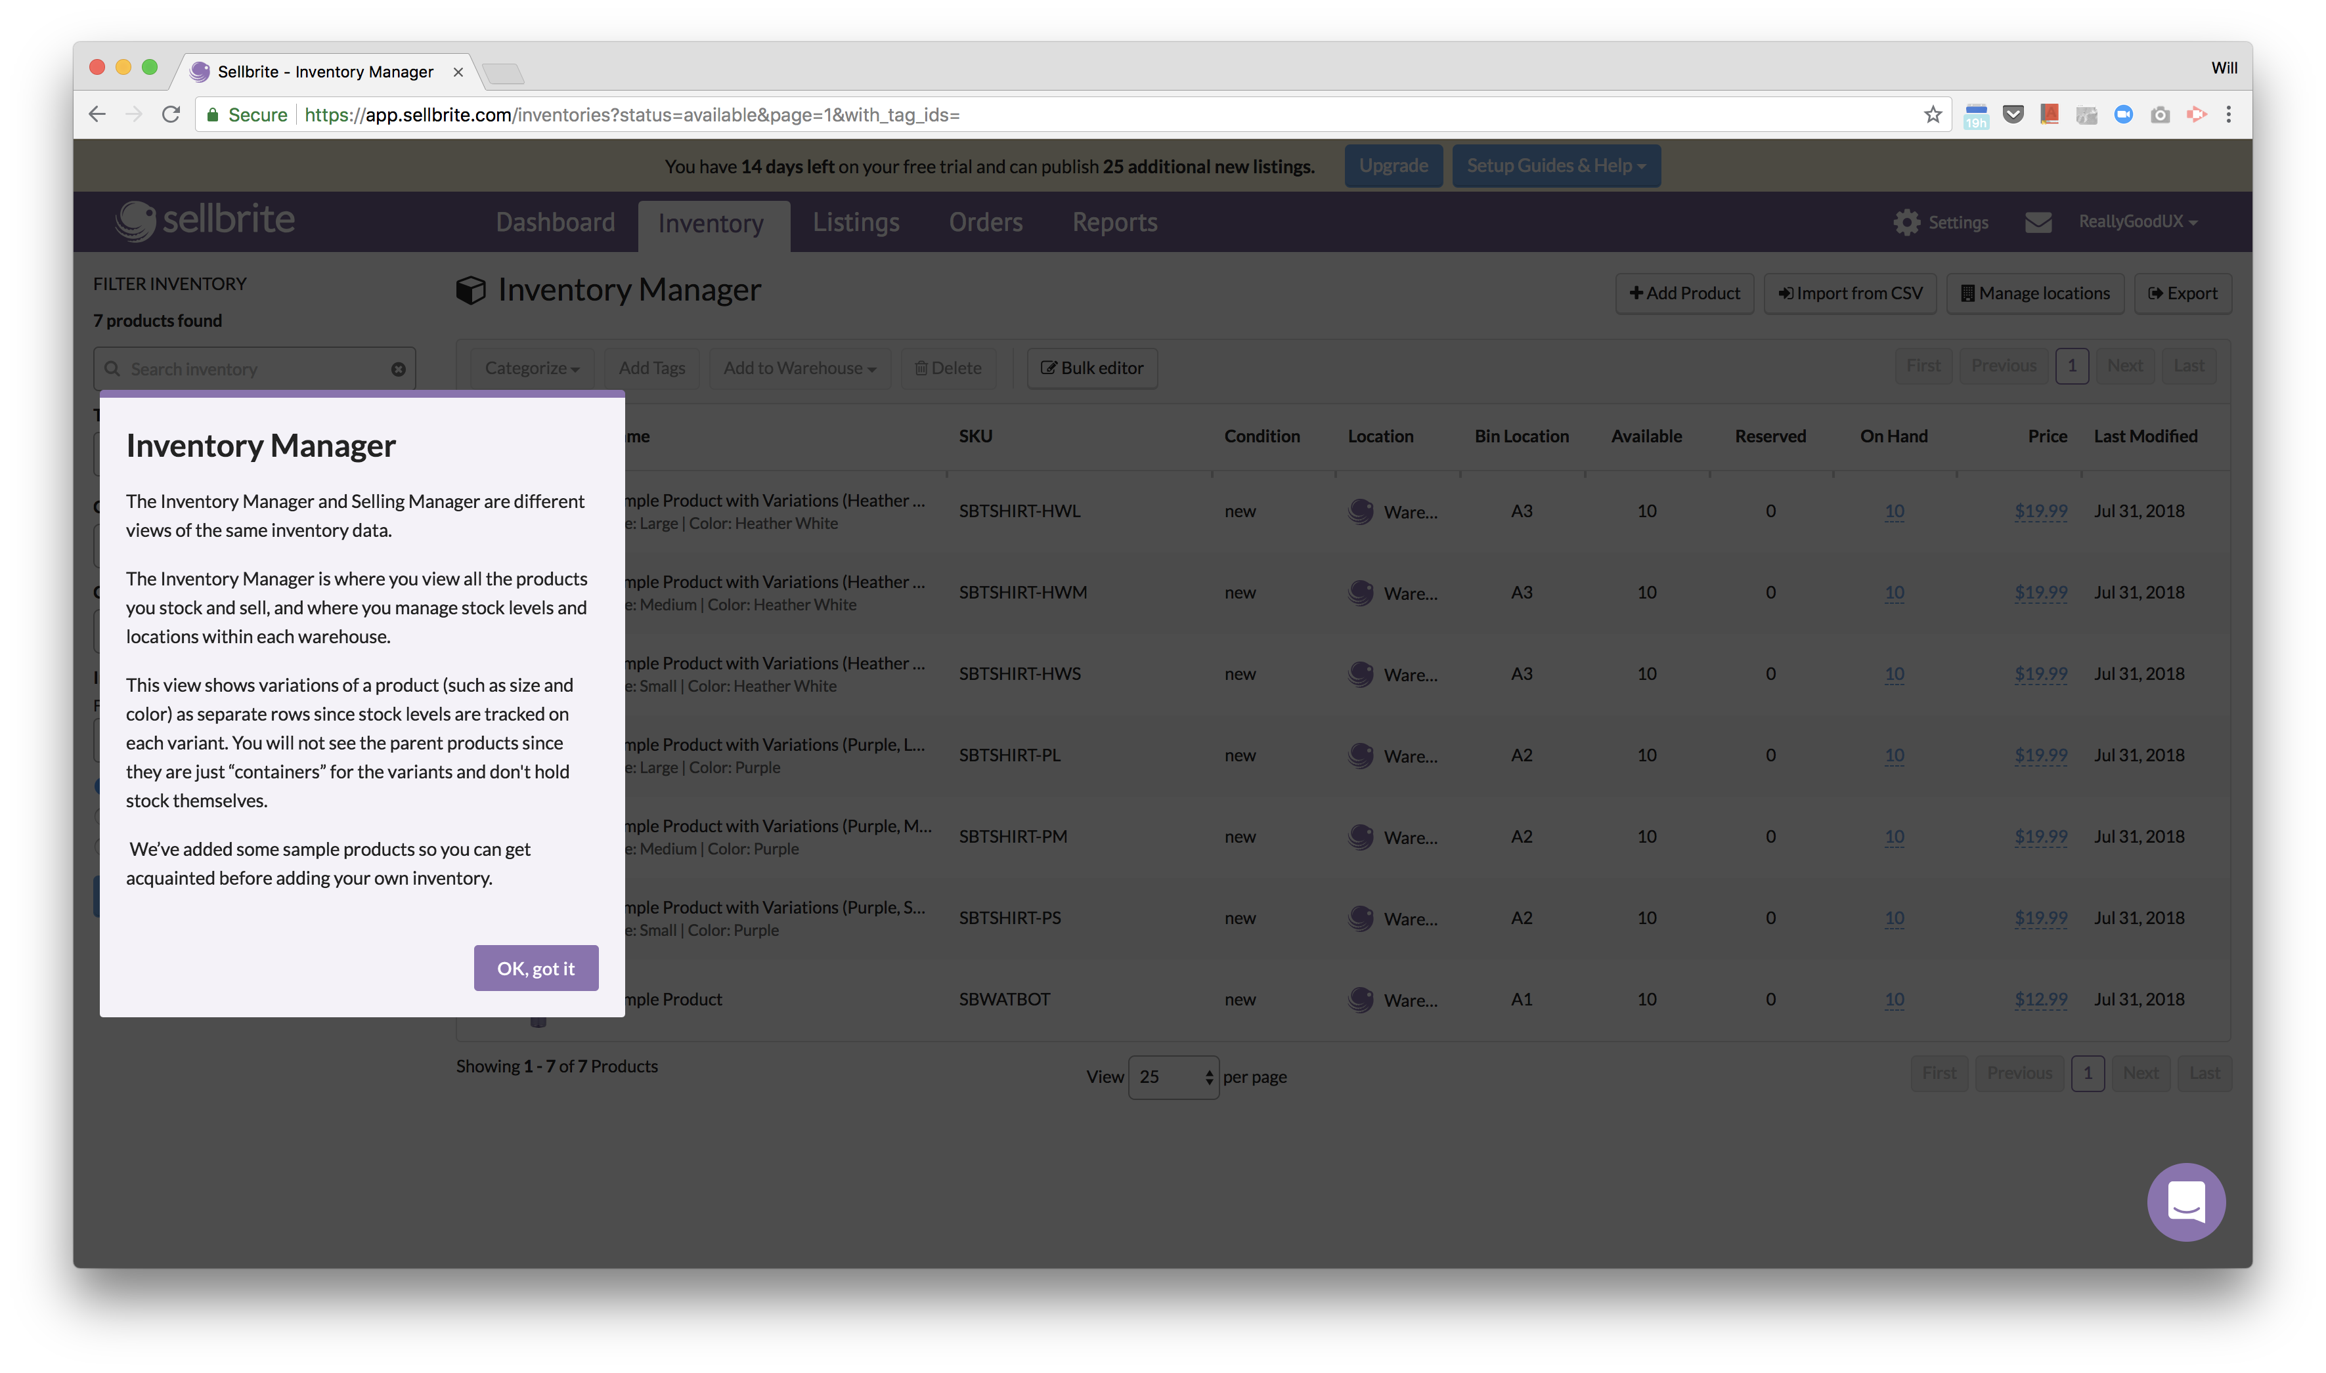2326x1373 pixels.
Task: Change the per page view select
Action: coord(1174,1076)
